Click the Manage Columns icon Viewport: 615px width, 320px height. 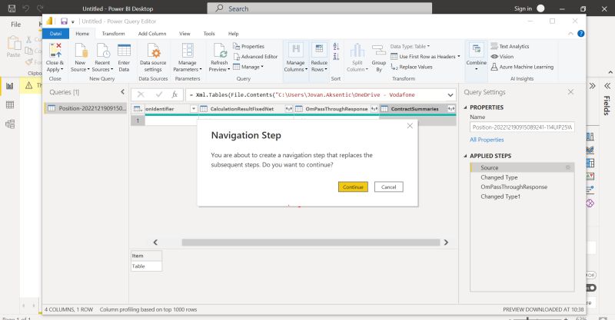pyautogui.click(x=296, y=49)
